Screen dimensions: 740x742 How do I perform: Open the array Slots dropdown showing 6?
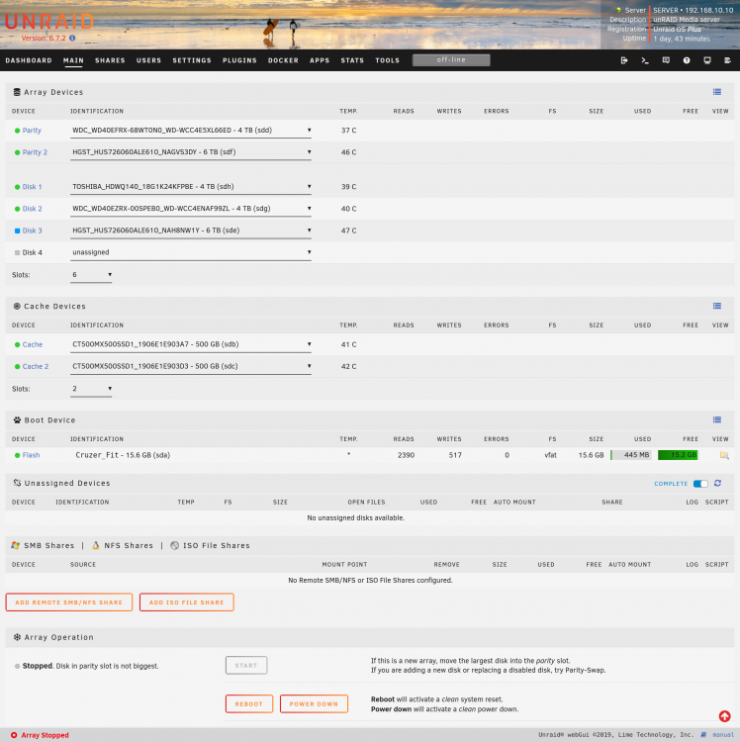tap(91, 275)
